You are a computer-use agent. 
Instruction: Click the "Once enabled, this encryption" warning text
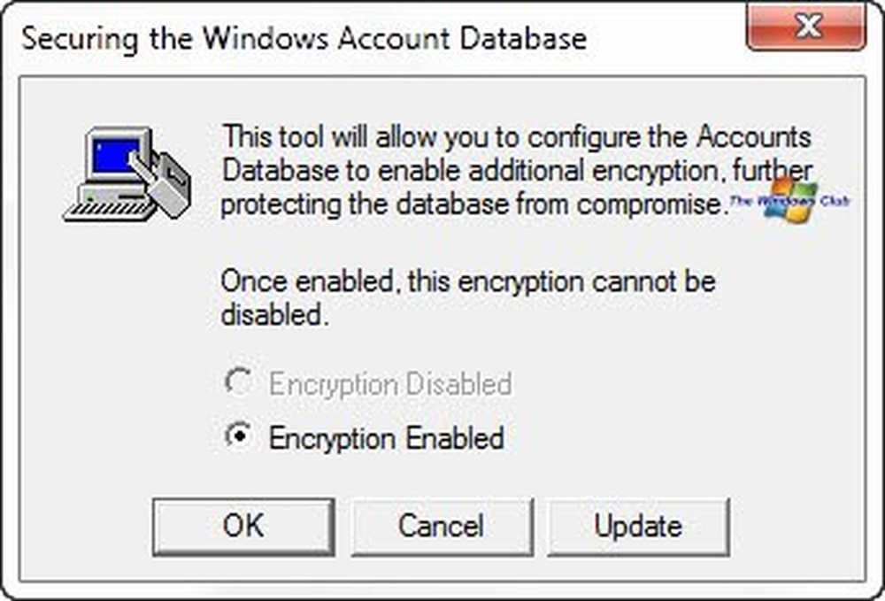point(468,297)
